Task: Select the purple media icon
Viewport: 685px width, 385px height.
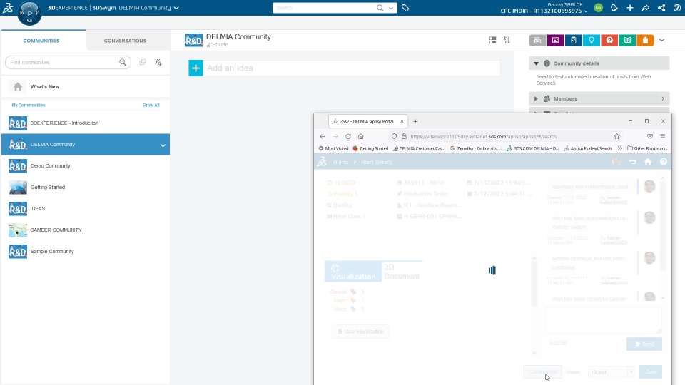Action: (x=556, y=40)
